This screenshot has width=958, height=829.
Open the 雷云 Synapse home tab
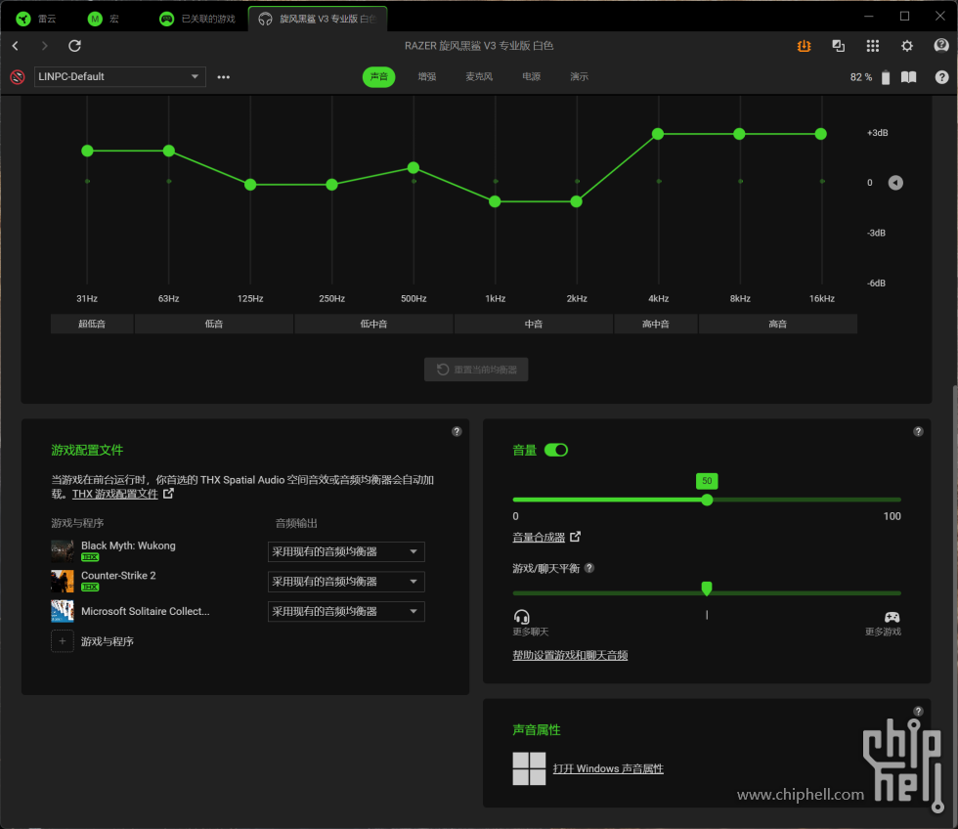click(x=35, y=19)
